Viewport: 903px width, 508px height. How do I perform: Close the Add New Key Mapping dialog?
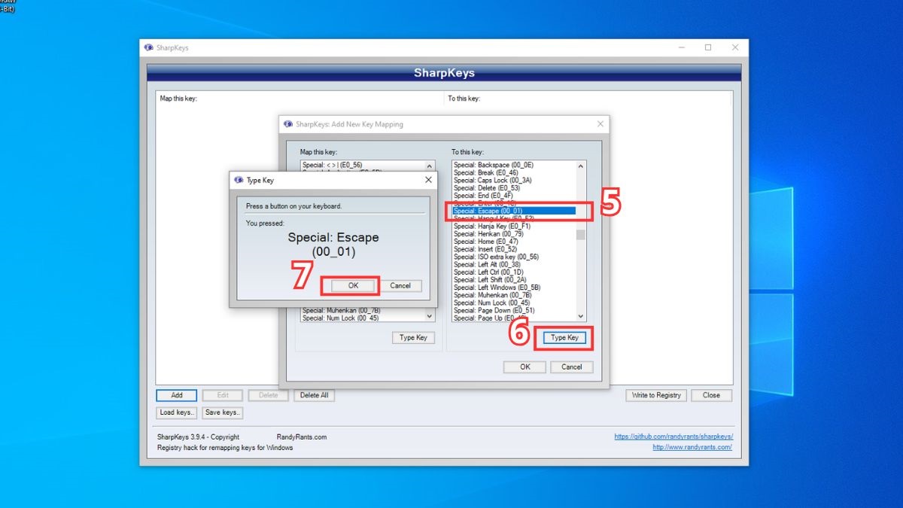click(600, 124)
